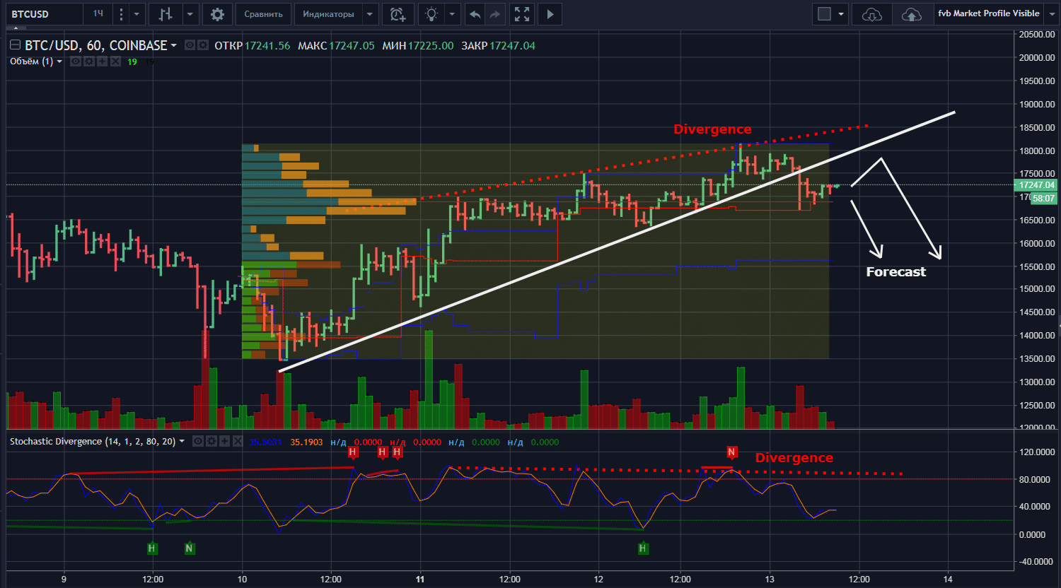The height and width of the screenshot is (588, 1061).
Task: Click the idea light bulb icon
Action: (x=431, y=13)
